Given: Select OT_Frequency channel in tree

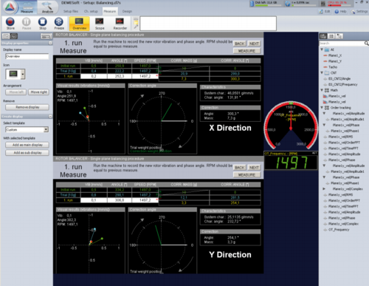Looking at the screenshot, I should point(339,230).
